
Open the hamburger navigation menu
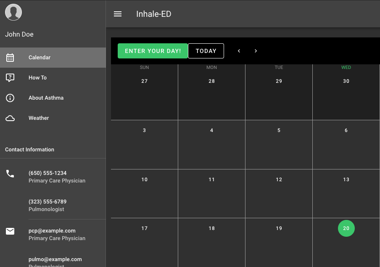coord(118,14)
